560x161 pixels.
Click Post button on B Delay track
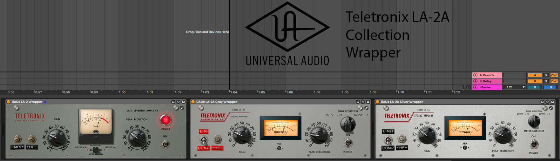pyautogui.click(x=554, y=81)
